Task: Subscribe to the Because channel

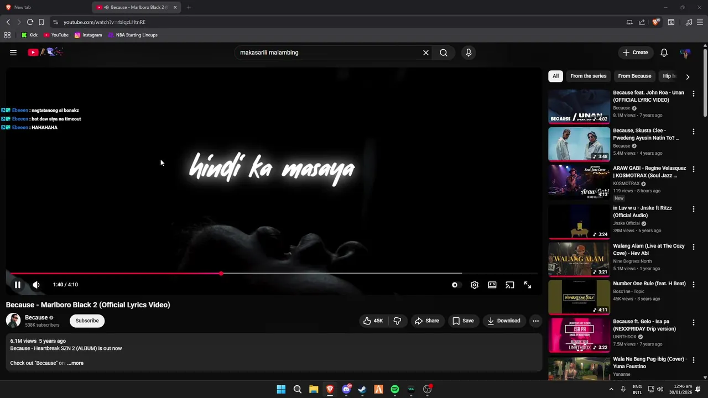Action: [87, 321]
